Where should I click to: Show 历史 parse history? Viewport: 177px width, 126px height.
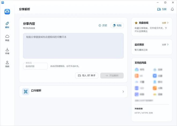coord(103,25)
